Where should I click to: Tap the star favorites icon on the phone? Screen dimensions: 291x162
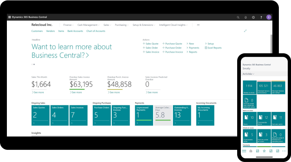pyautogui.click(x=264, y=151)
